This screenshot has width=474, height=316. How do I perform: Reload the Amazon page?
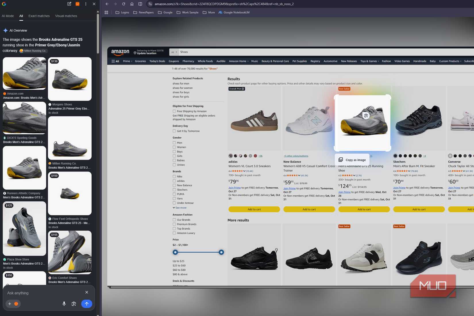[124, 4]
